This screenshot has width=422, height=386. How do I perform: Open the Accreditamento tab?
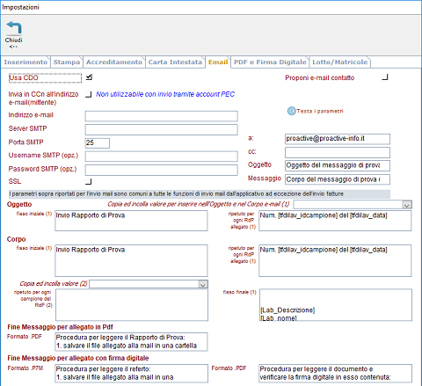click(x=114, y=62)
